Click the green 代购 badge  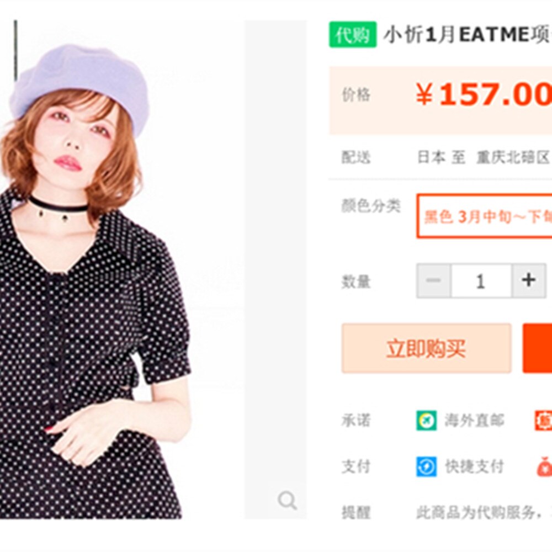353,35
